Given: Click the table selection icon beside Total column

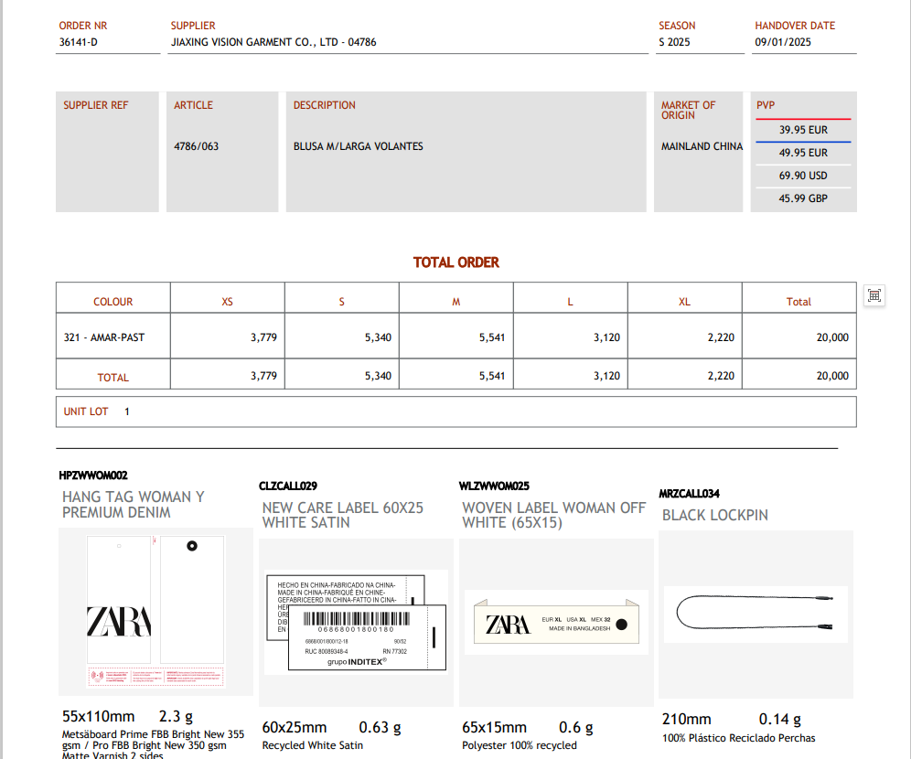Looking at the screenshot, I should [x=874, y=294].
